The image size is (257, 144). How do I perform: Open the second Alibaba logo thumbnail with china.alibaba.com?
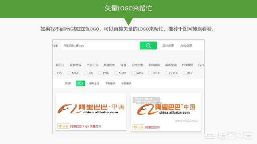(x=166, y=109)
